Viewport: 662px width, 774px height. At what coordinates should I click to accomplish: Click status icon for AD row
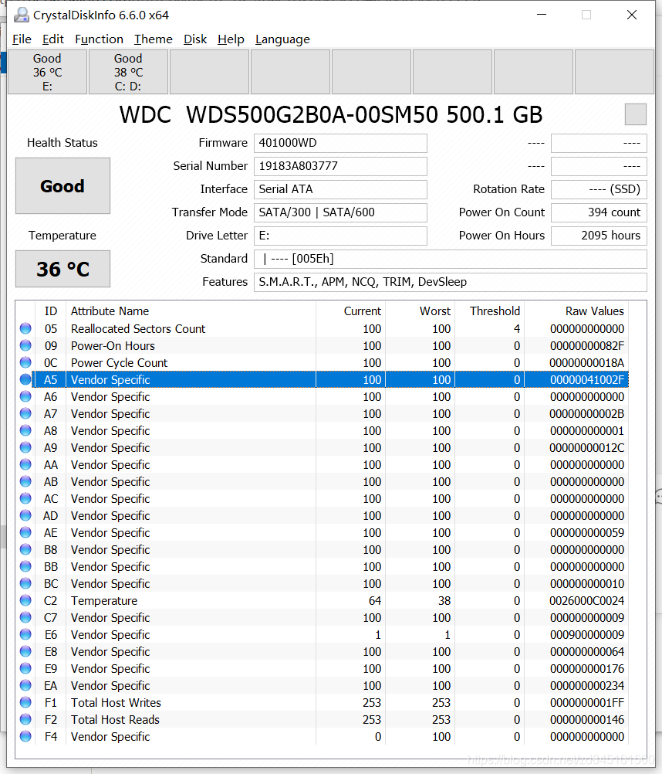coord(25,515)
